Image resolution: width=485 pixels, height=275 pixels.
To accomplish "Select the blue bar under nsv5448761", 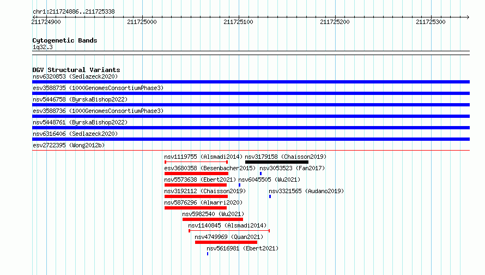I will click(x=251, y=128).
